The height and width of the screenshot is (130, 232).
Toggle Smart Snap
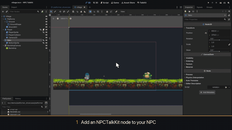coord(94,12)
